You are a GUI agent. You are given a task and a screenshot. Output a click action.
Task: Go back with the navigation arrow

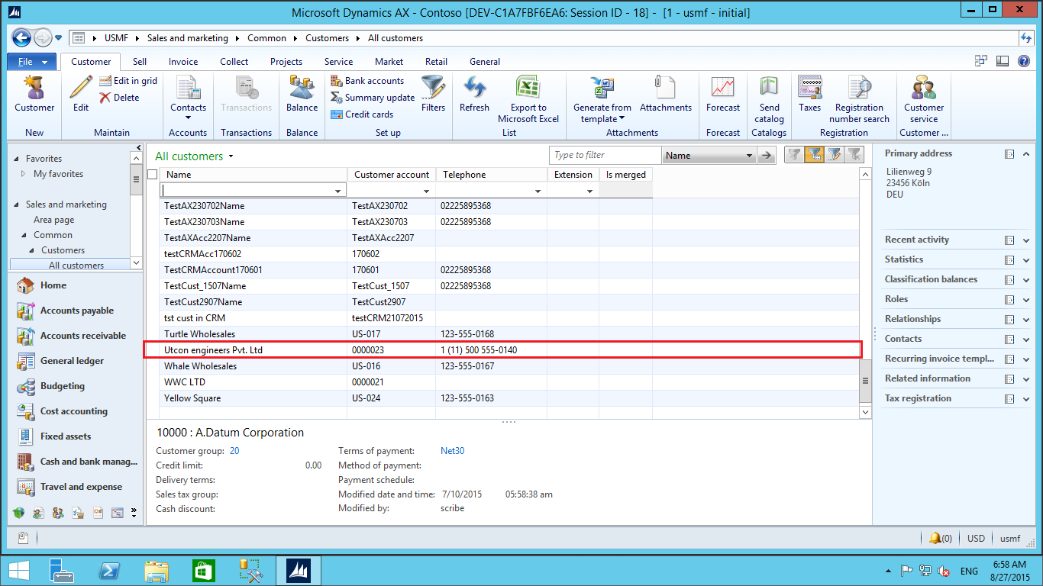pyautogui.click(x=21, y=37)
